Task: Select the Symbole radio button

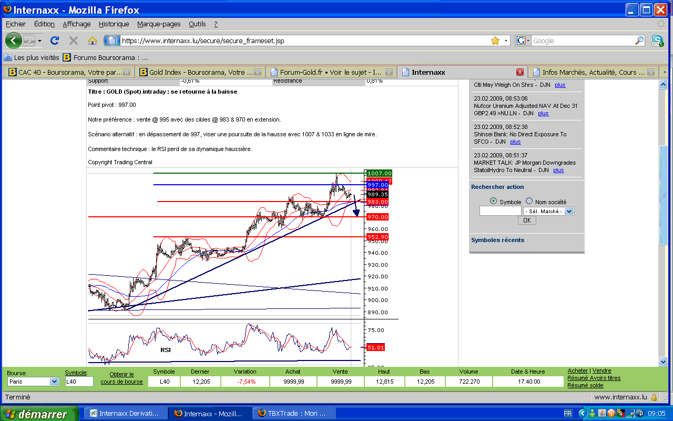Action: click(493, 201)
